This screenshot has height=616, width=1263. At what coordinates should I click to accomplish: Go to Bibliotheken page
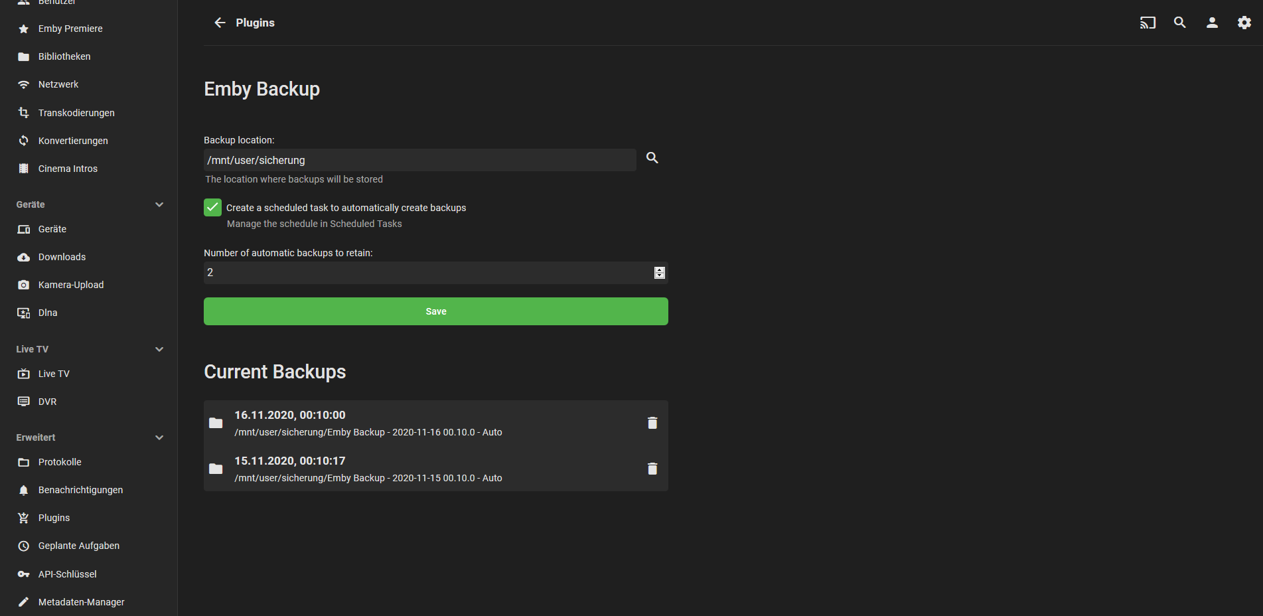coord(64,56)
